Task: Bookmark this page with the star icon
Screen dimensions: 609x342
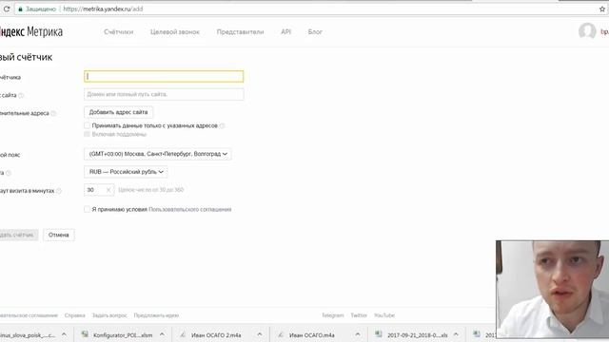Action: [x=602, y=9]
